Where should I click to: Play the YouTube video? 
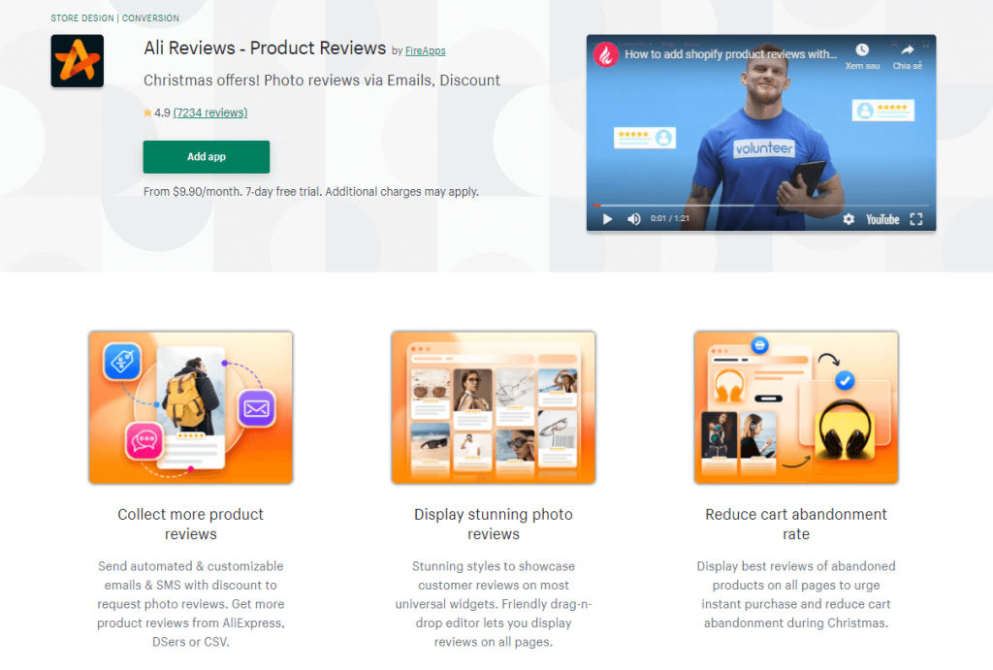607,219
